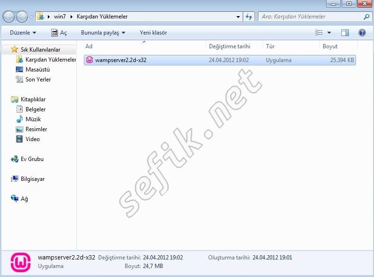374x277 pixels.
Task: Open the Belgeler library
Action: tap(35, 109)
